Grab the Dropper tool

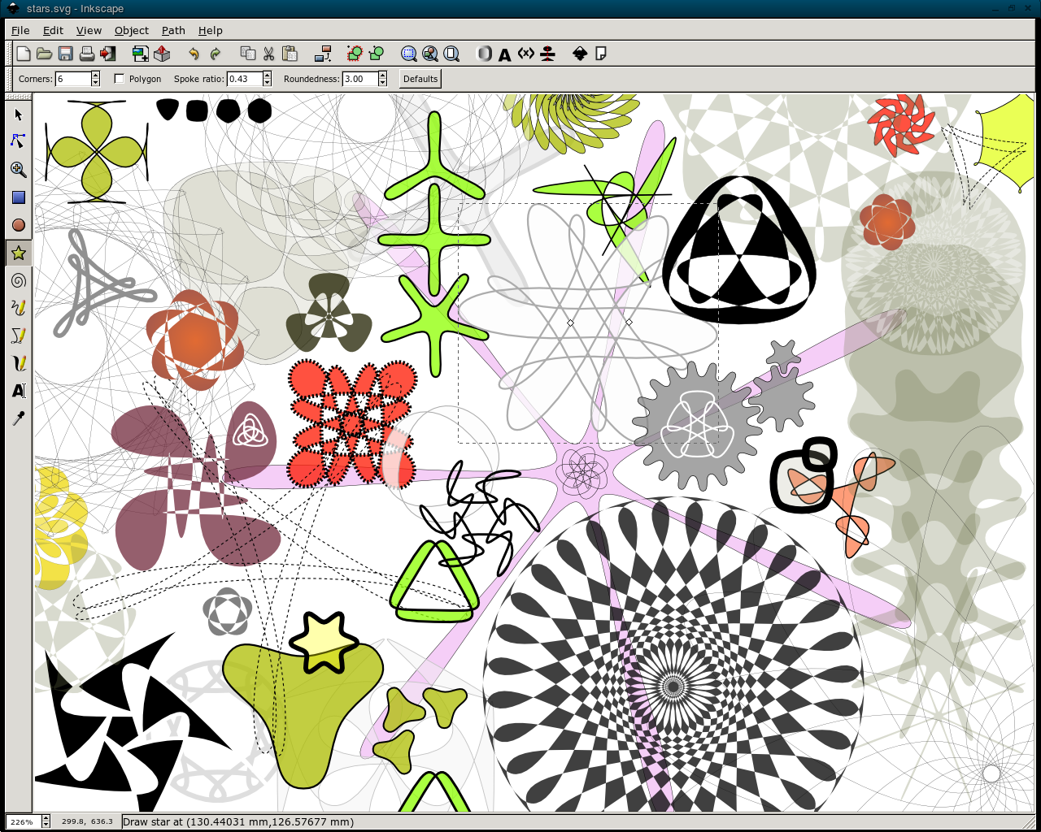[x=18, y=418]
